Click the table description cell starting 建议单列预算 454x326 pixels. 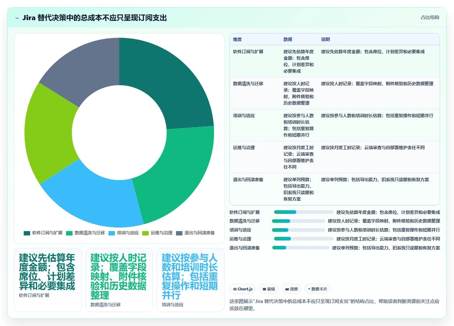(375, 180)
